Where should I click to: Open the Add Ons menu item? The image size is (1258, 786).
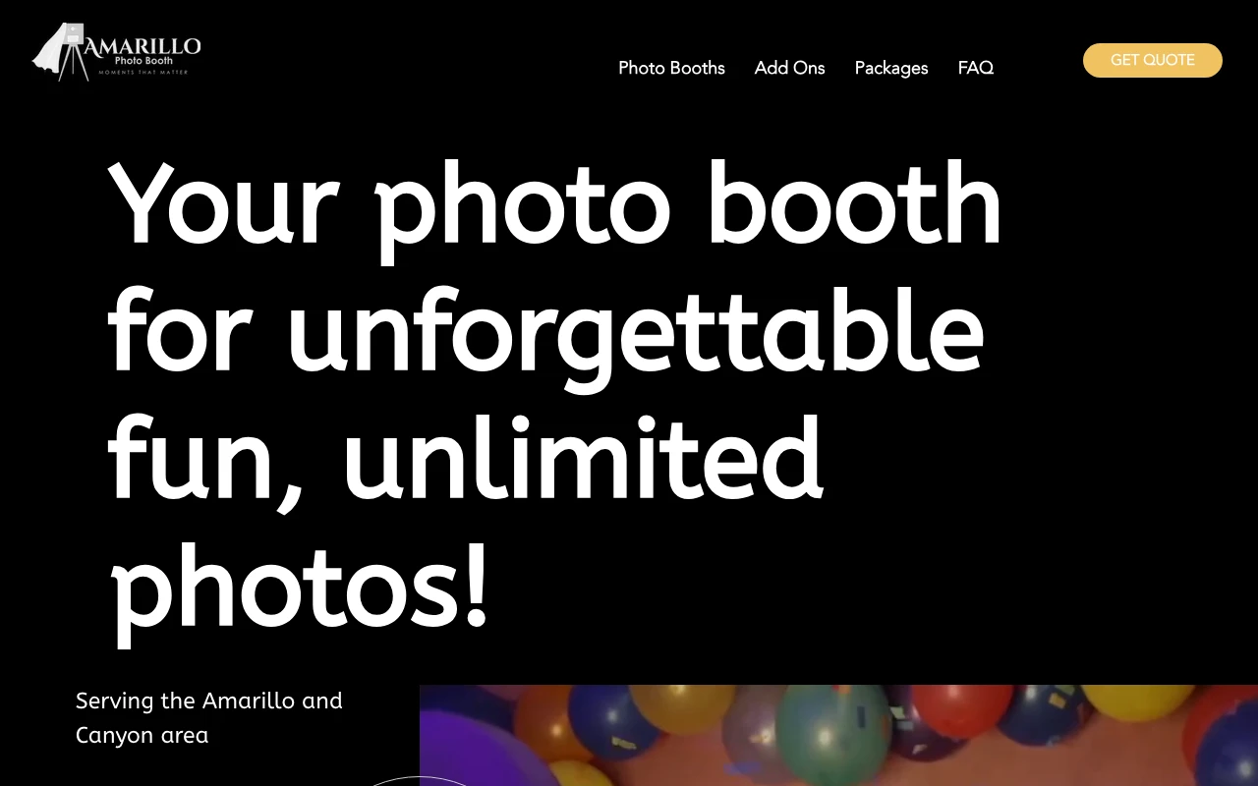coord(789,68)
